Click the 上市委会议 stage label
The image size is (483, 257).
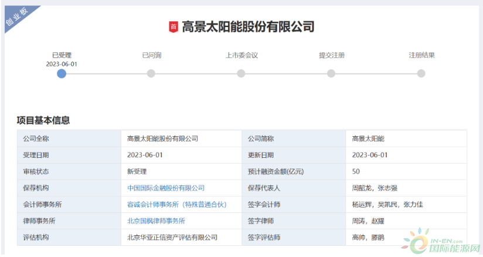point(242,55)
